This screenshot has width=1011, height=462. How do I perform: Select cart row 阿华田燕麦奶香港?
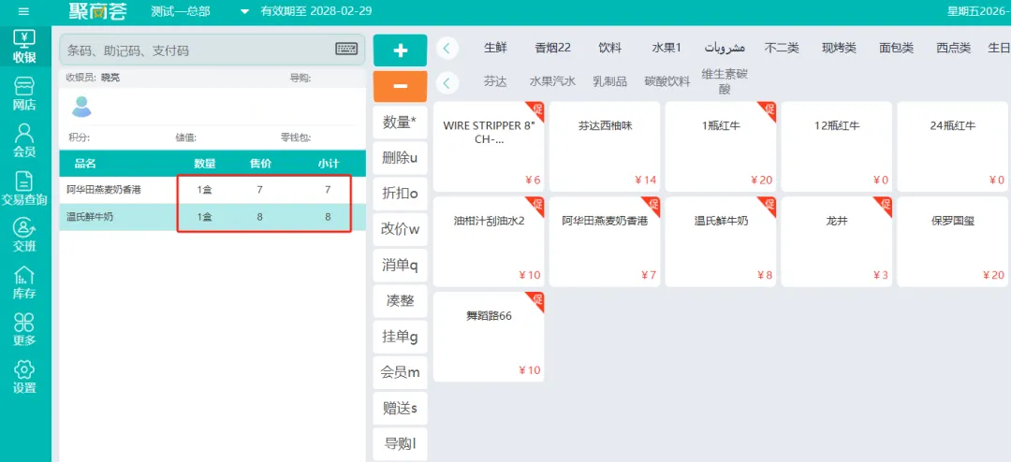click(212, 190)
